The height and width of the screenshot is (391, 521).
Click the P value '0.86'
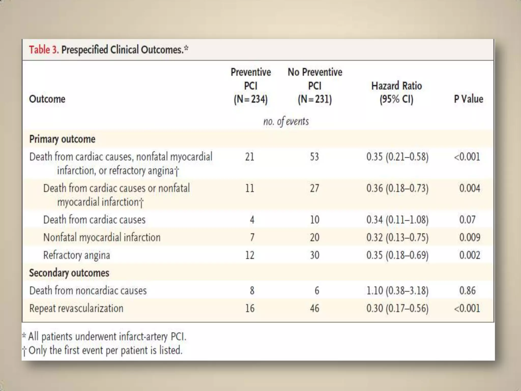pyautogui.click(x=467, y=290)
